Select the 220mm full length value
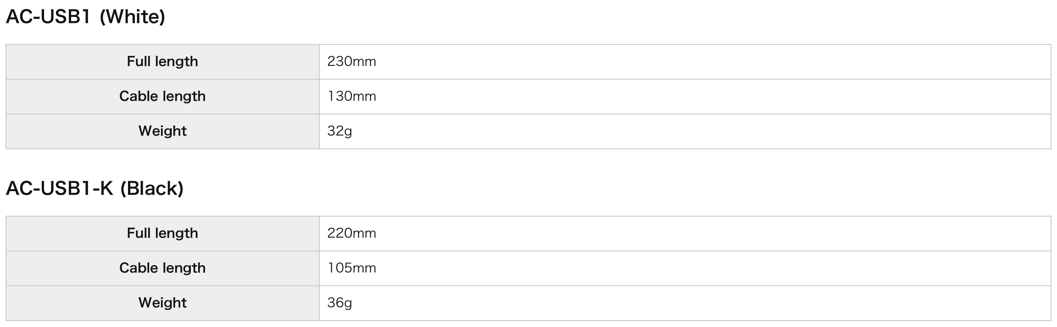Viewport: 1057px width, 327px height. tap(351, 233)
